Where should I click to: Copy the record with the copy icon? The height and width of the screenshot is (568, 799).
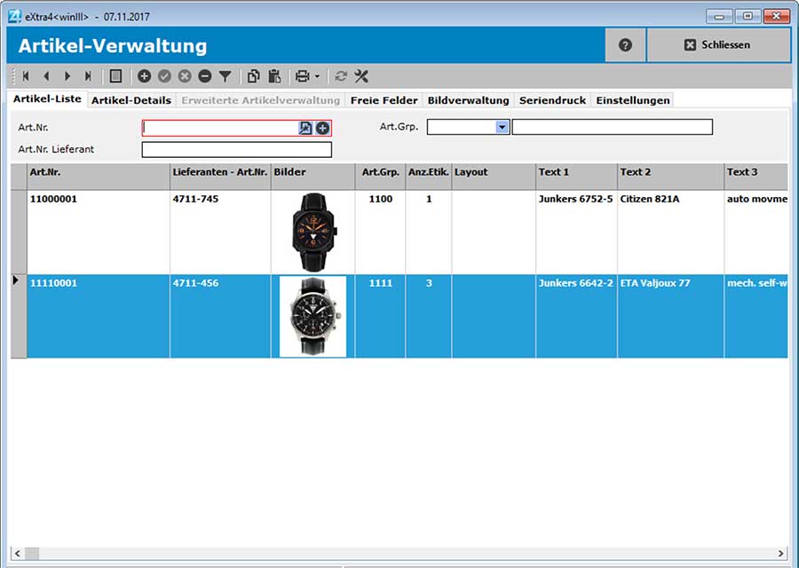pyautogui.click(x=253, y=76)
